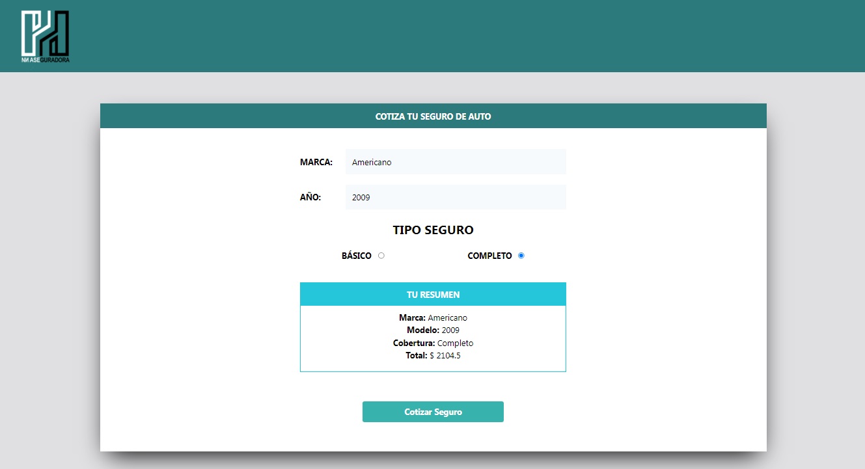Image resolution: width=865 pixels, height=469 pixels.
Task: Click the COTIZA TU SEGURO DE AUTO header
Action: pos(433,116)
